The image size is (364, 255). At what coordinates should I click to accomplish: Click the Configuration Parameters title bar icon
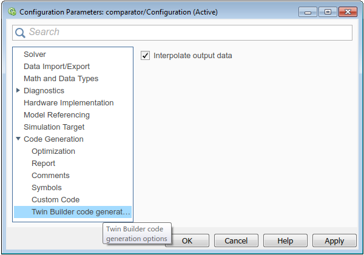(x=12, y=12)
